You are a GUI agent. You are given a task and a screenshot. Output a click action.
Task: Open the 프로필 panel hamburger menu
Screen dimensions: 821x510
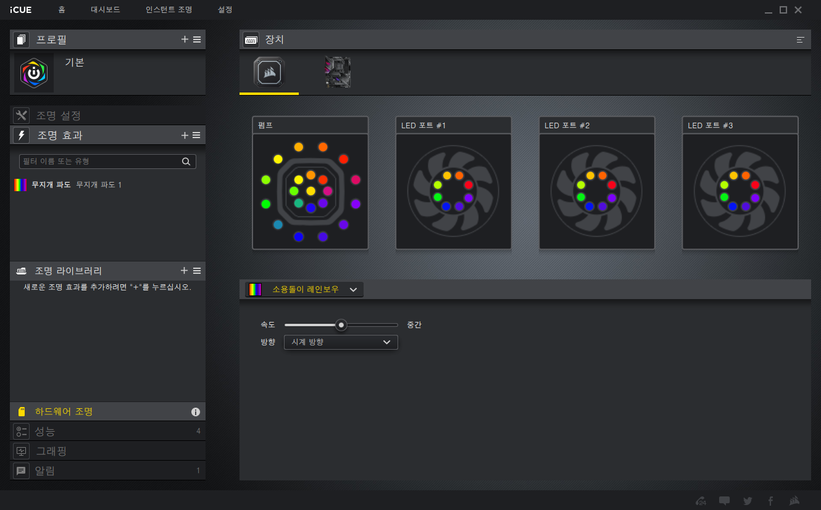[197, 39]
